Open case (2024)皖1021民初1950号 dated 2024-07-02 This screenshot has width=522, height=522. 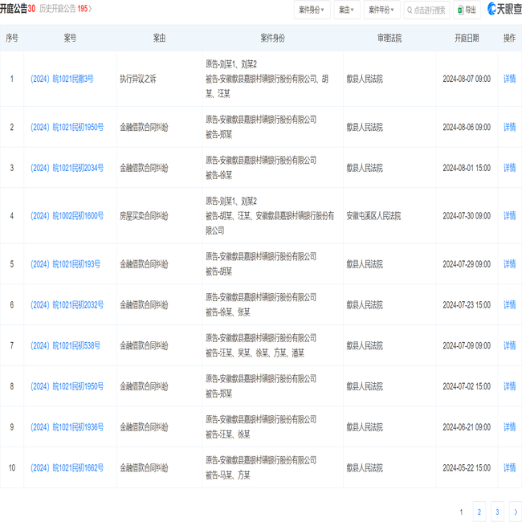pos(67,386)
